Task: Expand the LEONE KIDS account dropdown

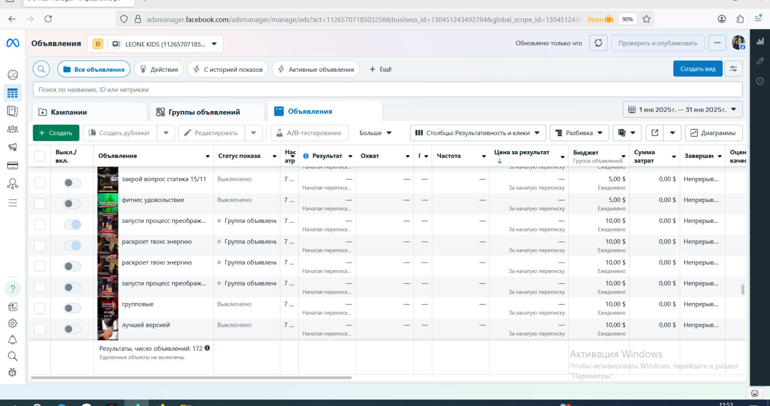Action: coord(214,44)
